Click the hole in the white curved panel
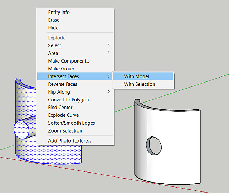The height and width of the screenshot is (194, 229). pos(154,146)
